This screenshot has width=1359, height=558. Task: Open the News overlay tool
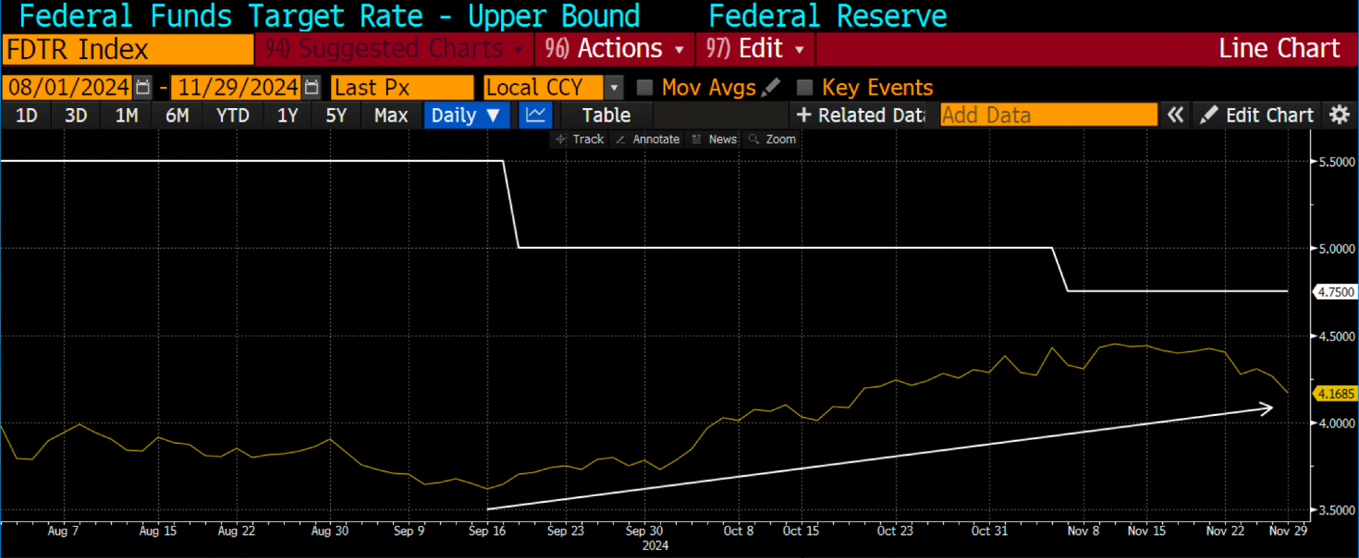pos(714,139)
